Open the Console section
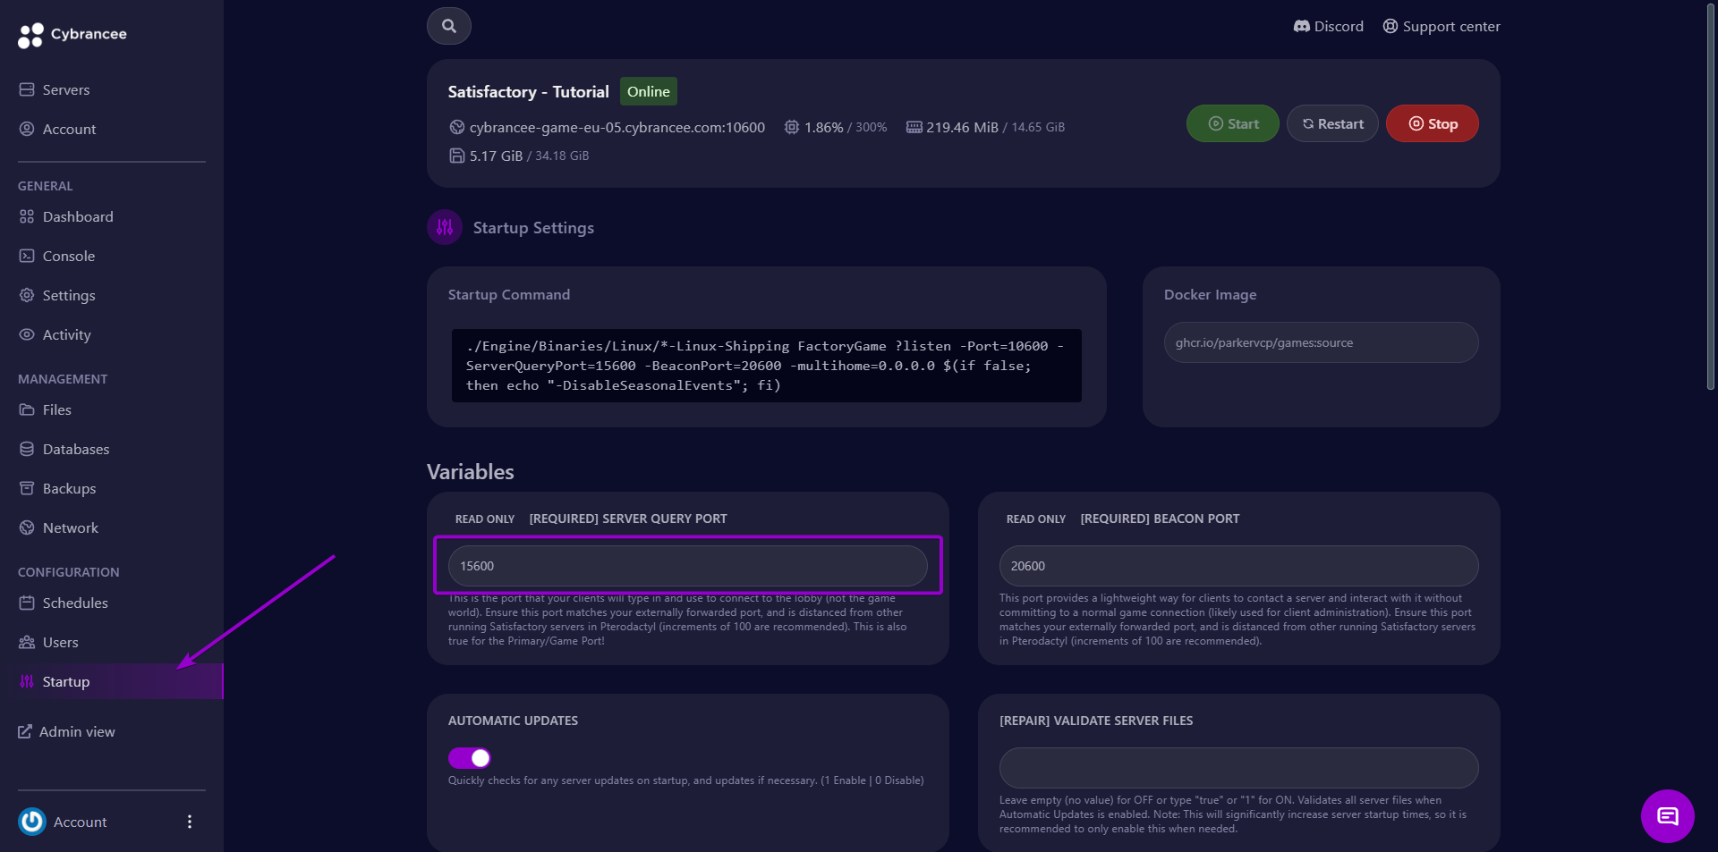Screen dimensions: 1718x852 (27, 256)
